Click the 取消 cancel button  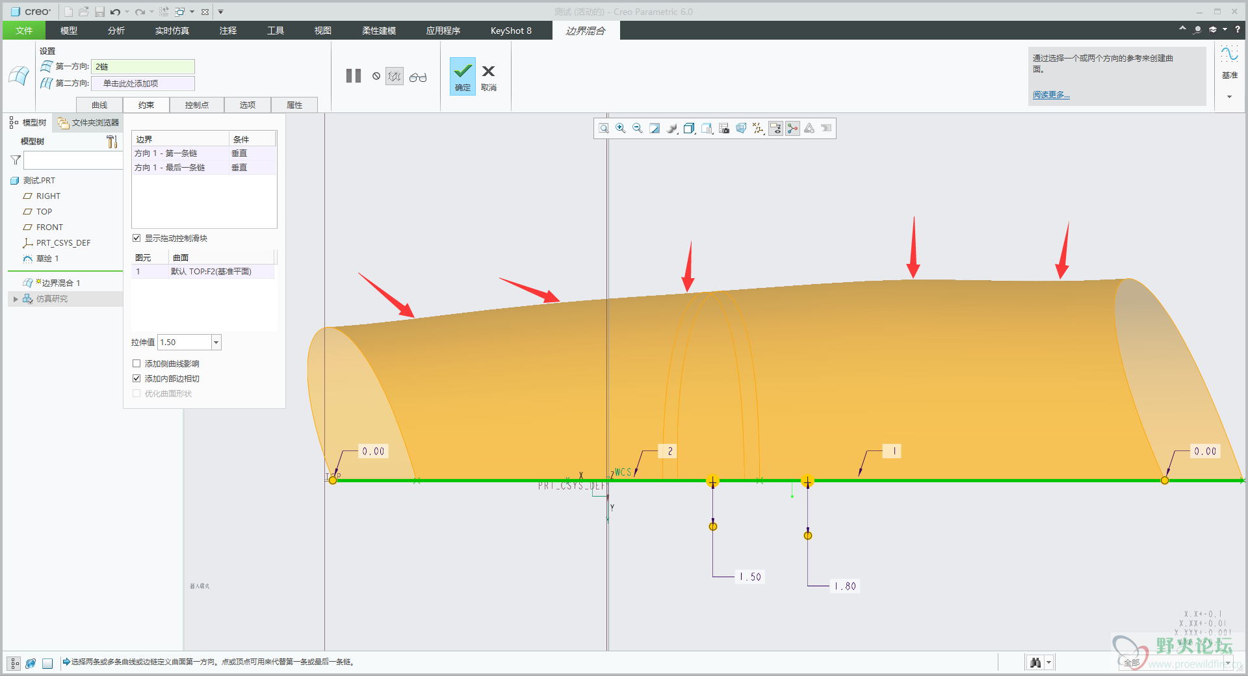point(489,77)
